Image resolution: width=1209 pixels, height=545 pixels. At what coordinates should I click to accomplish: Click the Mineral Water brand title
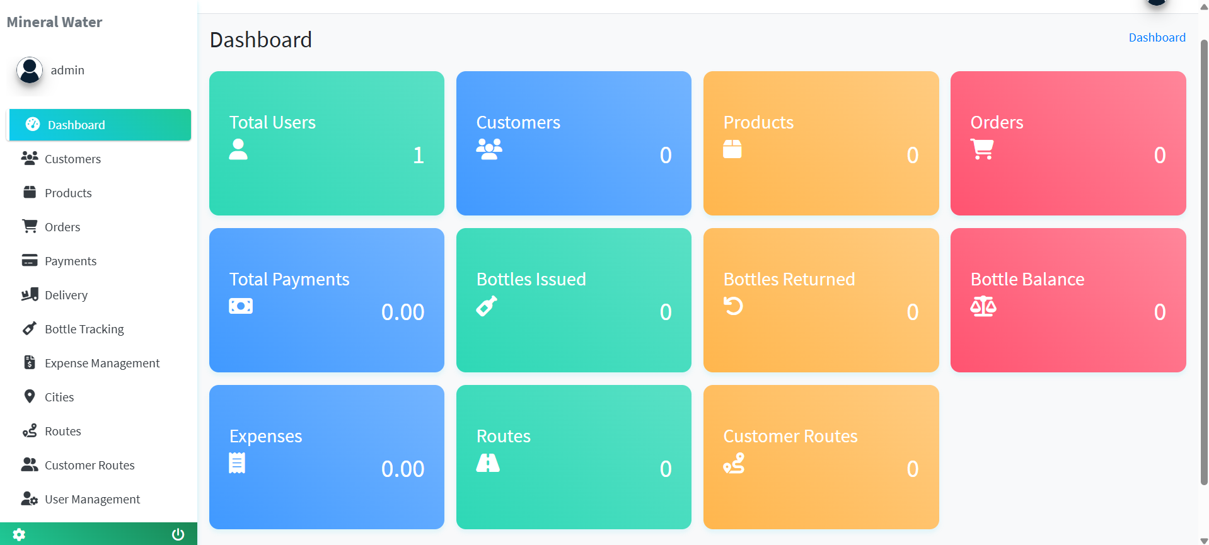point(54,22)
